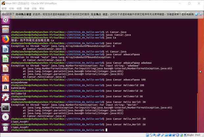The height and width of the screenshot is (137, 204).
Task: Open the Files manager from the launcher
Action: (x=5, y=29)
